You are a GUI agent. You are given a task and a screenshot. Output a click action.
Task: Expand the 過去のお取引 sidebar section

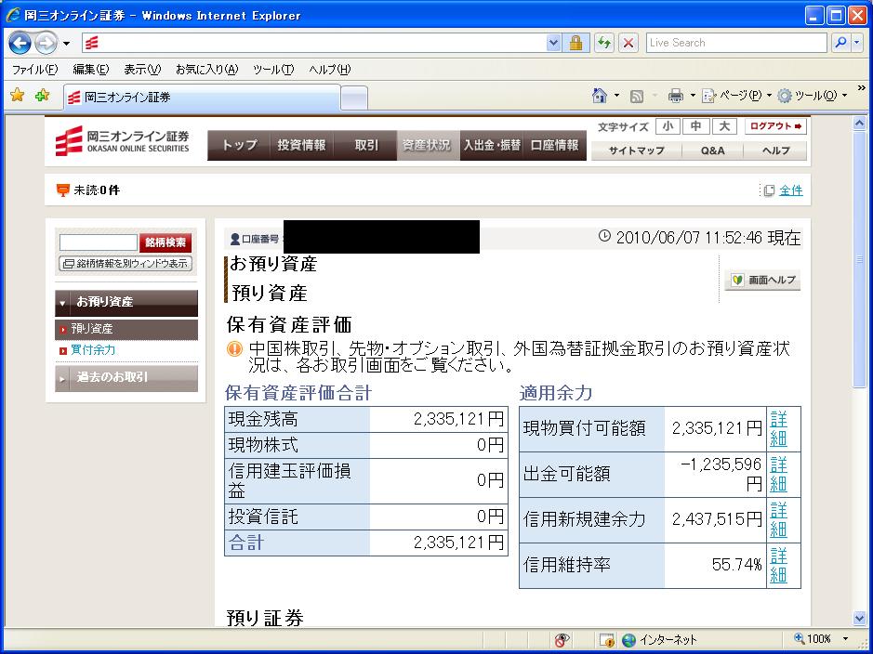pyautogui.click(x=126, y=377)
